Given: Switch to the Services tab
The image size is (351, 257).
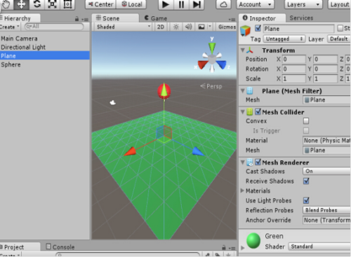Looking at the screenshot, I should (x=301, y=18).
